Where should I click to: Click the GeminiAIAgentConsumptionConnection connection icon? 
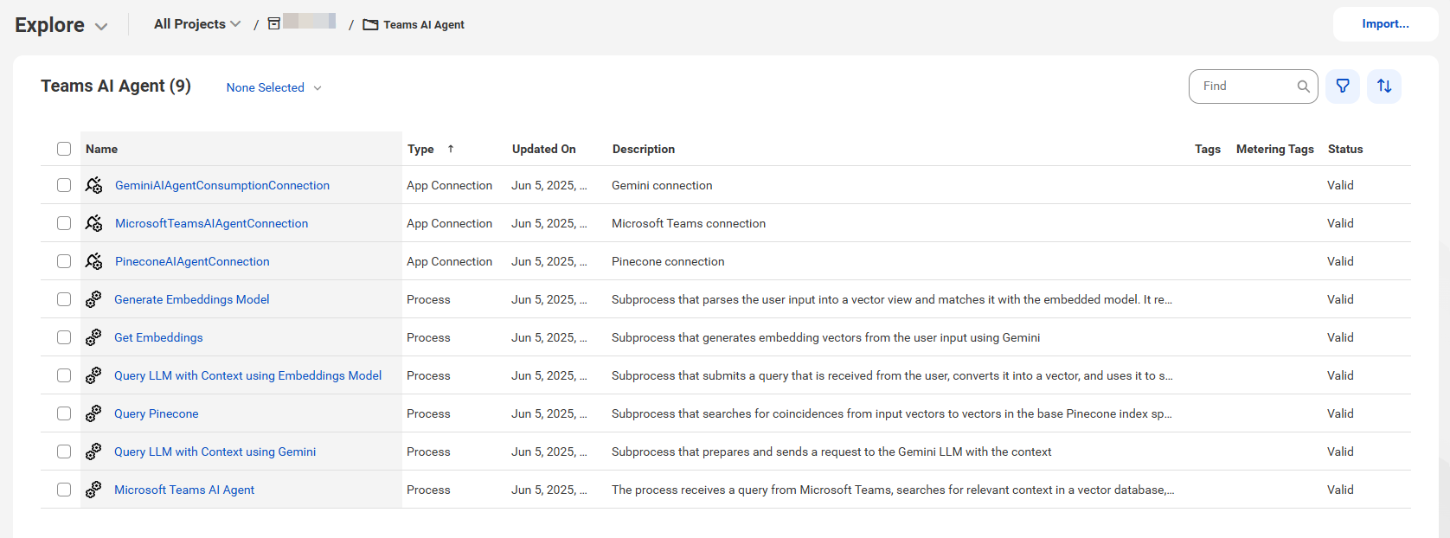click(93, 185)
